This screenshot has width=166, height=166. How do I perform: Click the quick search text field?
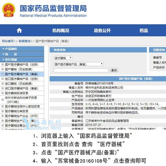81,70
